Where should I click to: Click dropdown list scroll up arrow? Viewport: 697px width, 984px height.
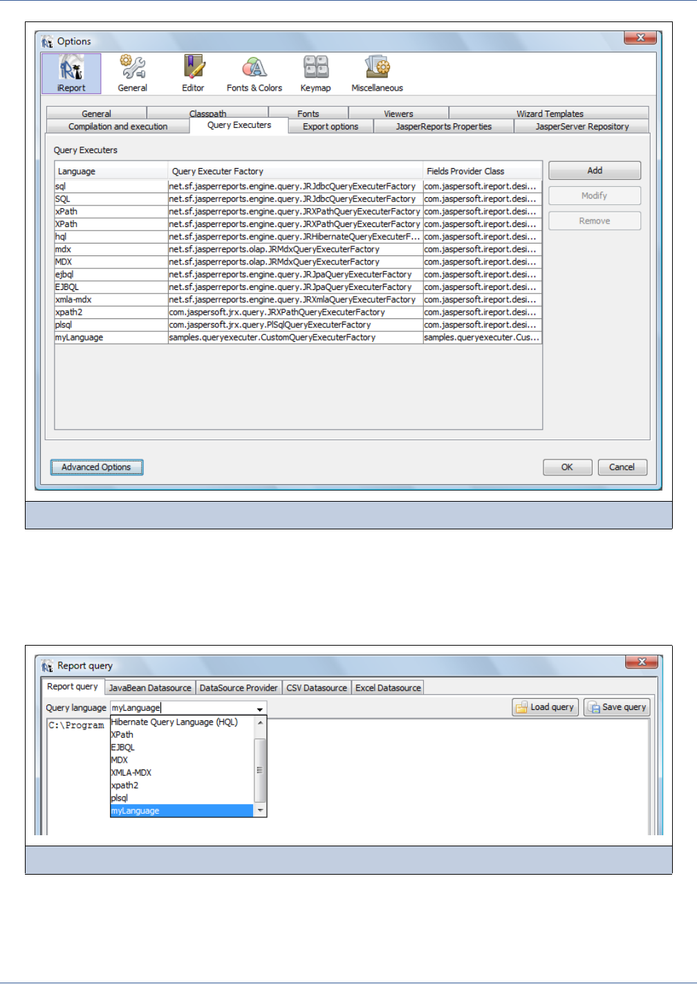click(260, 722)
